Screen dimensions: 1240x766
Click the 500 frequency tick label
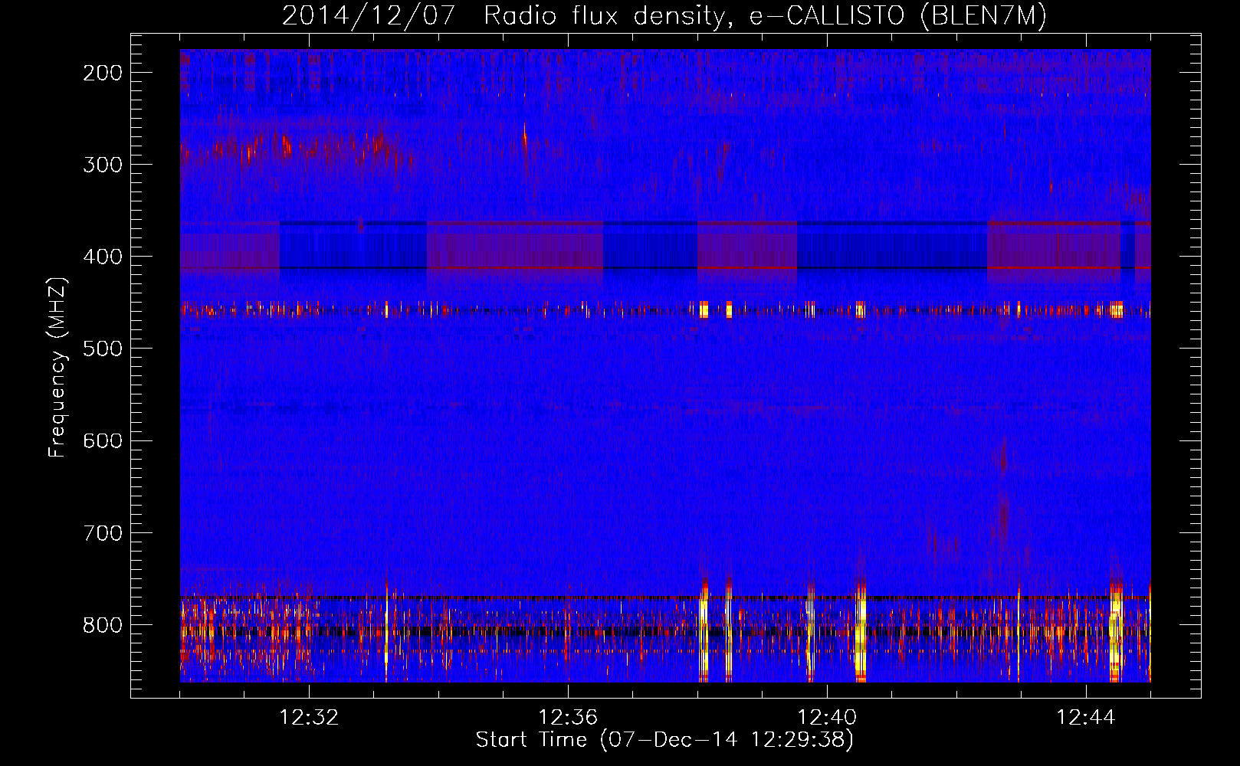[103, 349]
